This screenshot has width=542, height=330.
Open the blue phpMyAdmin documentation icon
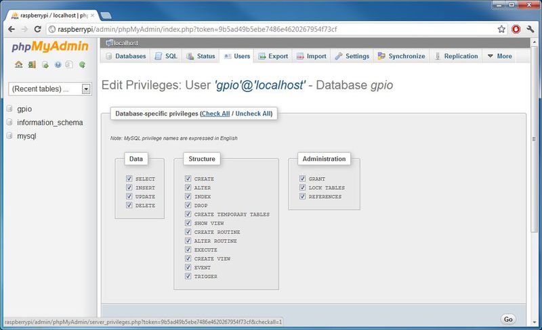click(x=58, y=64)
